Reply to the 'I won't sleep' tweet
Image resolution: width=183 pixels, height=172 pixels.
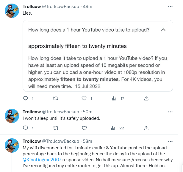(26, 128)
